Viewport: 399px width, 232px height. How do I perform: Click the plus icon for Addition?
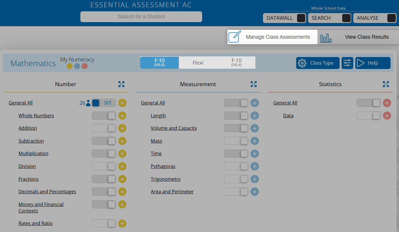[122, 128]
